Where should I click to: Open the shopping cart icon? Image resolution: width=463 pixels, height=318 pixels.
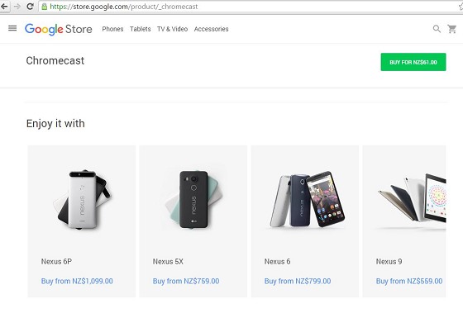point(452,29)
